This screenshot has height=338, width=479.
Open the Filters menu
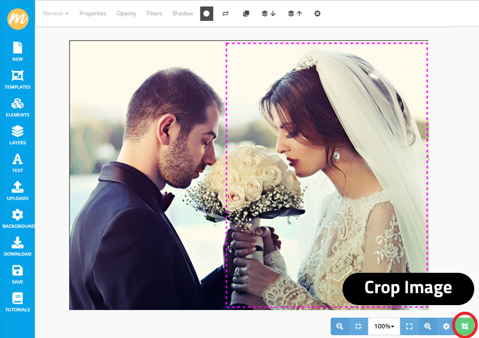coord(154,13)
